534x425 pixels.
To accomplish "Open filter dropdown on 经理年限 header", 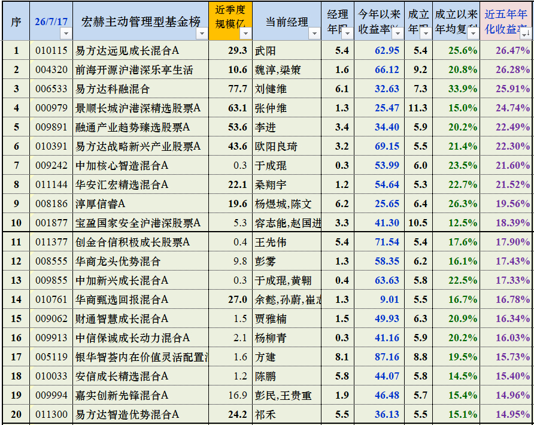I will 347,34.
